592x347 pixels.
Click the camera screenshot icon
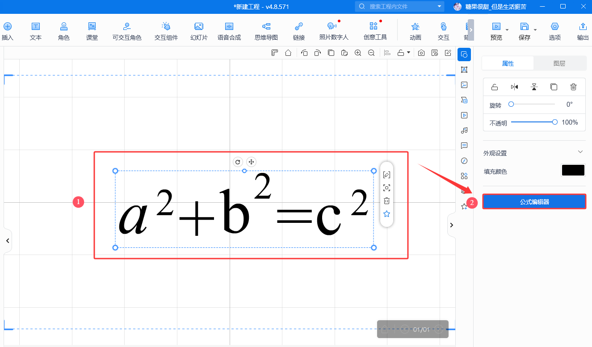[421, 53]
